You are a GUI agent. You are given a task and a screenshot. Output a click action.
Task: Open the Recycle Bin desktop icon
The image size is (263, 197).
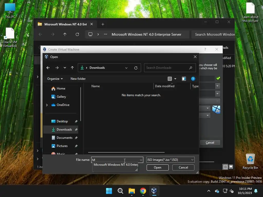click(x=250, y=161)
